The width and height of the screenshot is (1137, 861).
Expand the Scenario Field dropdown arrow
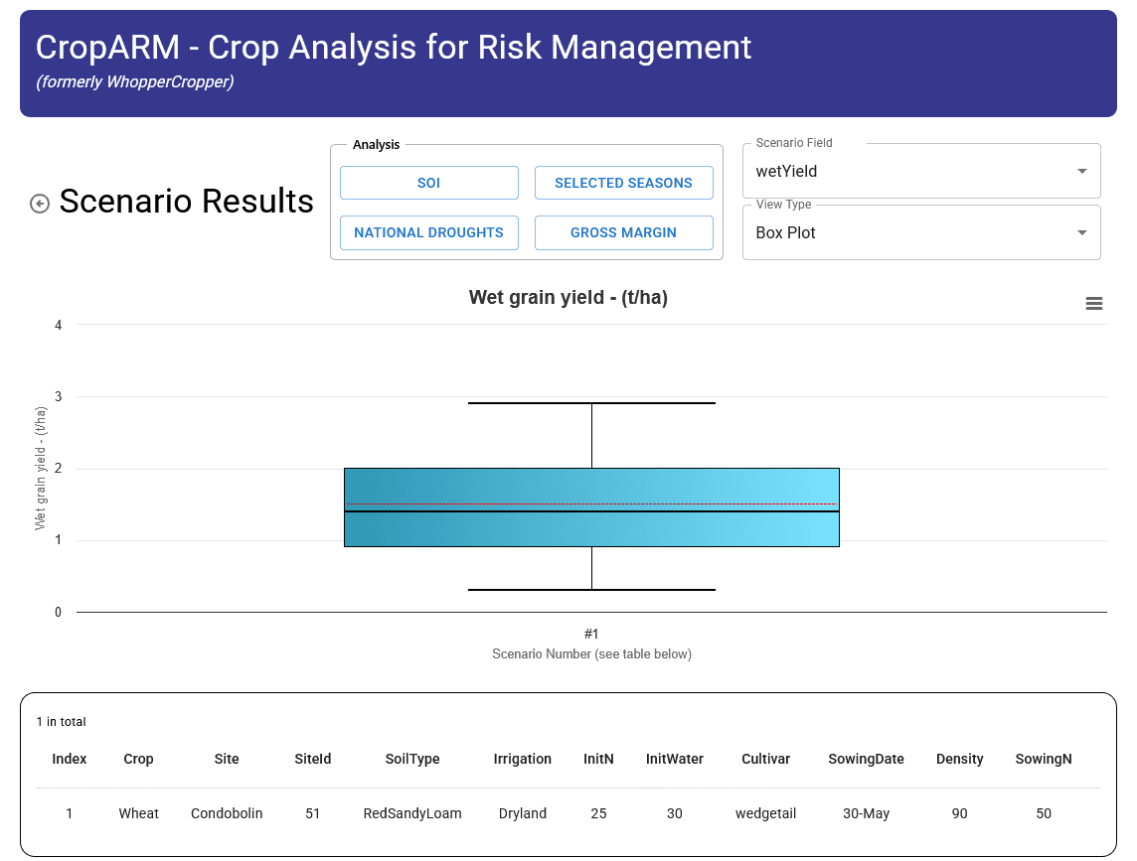click(1081, 171)
